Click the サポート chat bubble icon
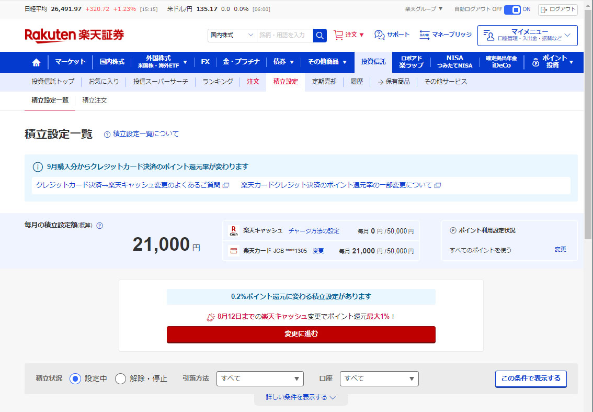Image resolution: width=593 pixels, height=412 pixels. tap(379, 35)
